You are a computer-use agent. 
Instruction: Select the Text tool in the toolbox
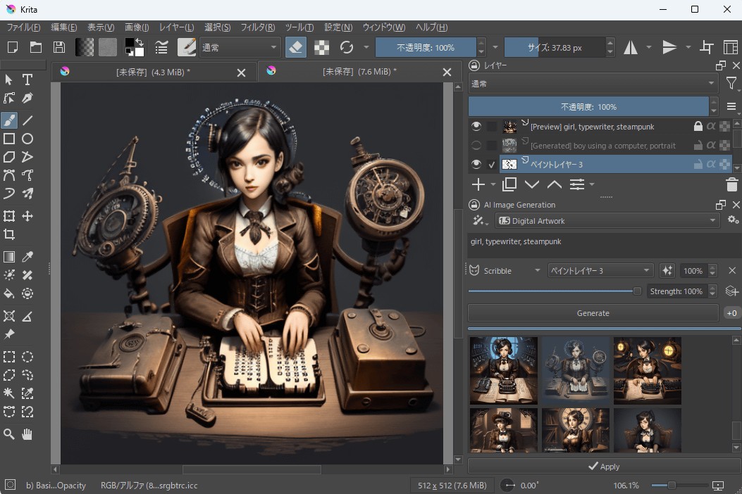pos(27,80)
